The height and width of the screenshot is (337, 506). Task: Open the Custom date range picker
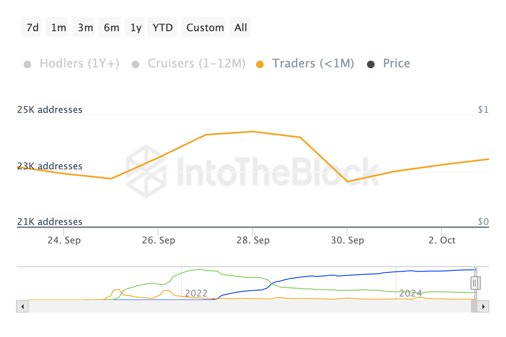click(205, 27)
